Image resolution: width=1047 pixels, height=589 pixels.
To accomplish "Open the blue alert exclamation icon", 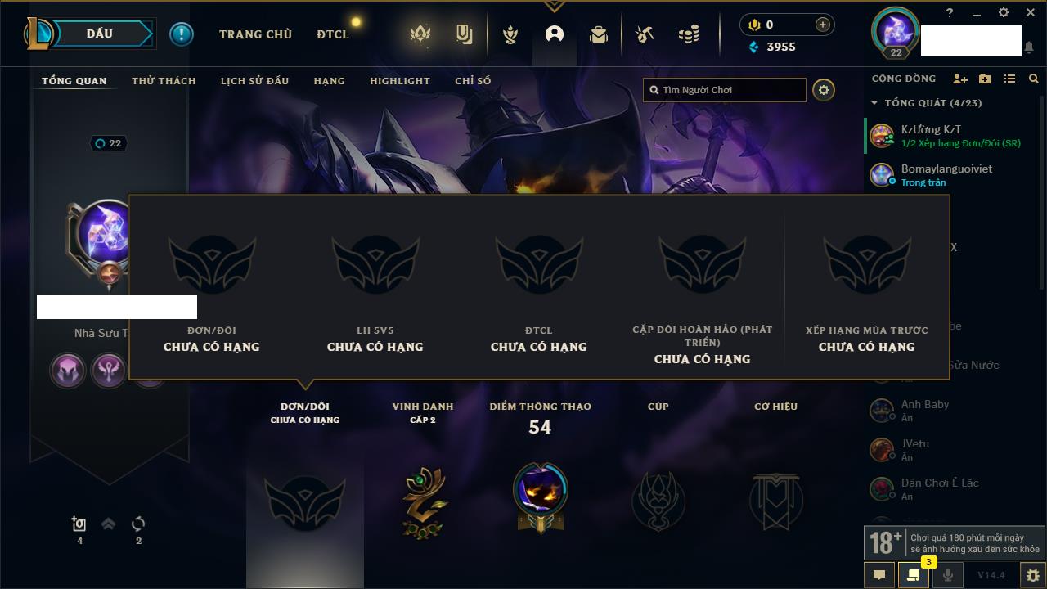I will click(182, 34).
